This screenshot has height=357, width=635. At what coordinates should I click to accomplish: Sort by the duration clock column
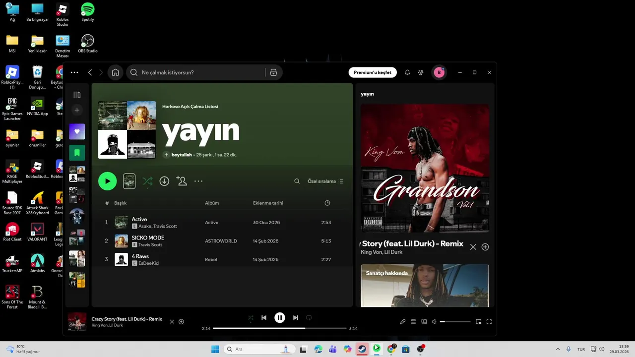327,203
